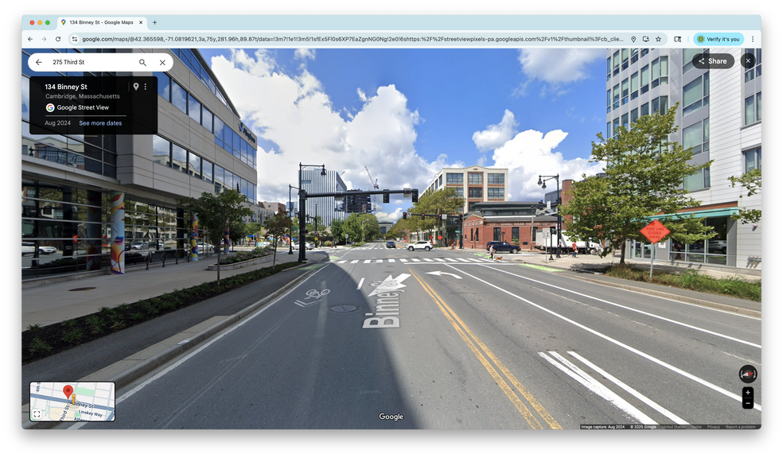Open Chrome's three-dot menu

[x=752, y=39]
